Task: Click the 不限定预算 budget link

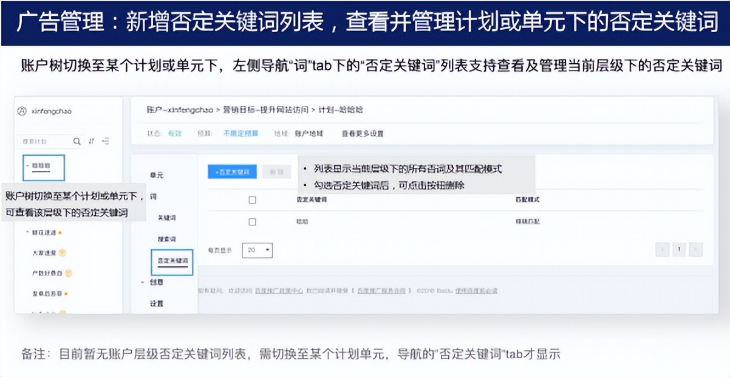Action: 240,133
